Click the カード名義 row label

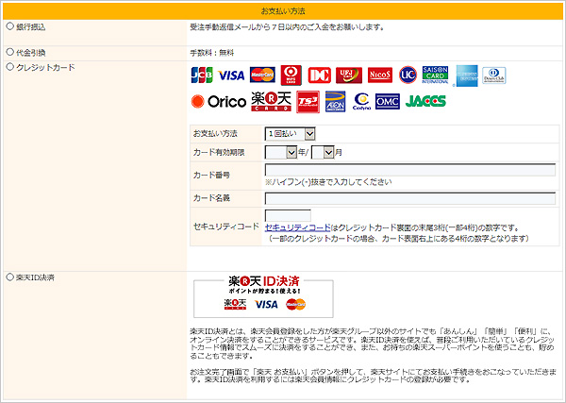tap(211, 198)
